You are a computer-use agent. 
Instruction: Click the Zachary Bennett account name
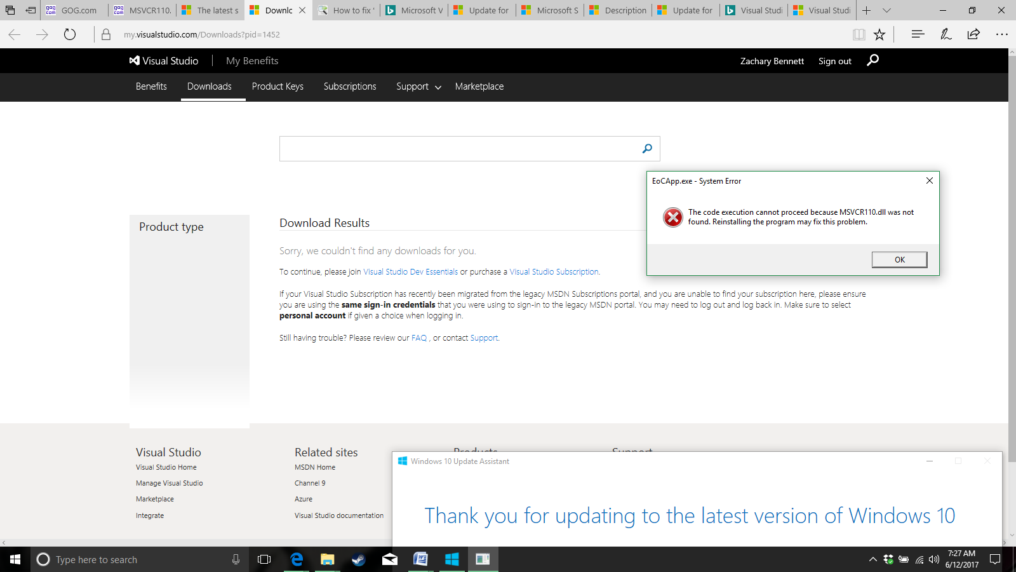(x=772, y=61)
